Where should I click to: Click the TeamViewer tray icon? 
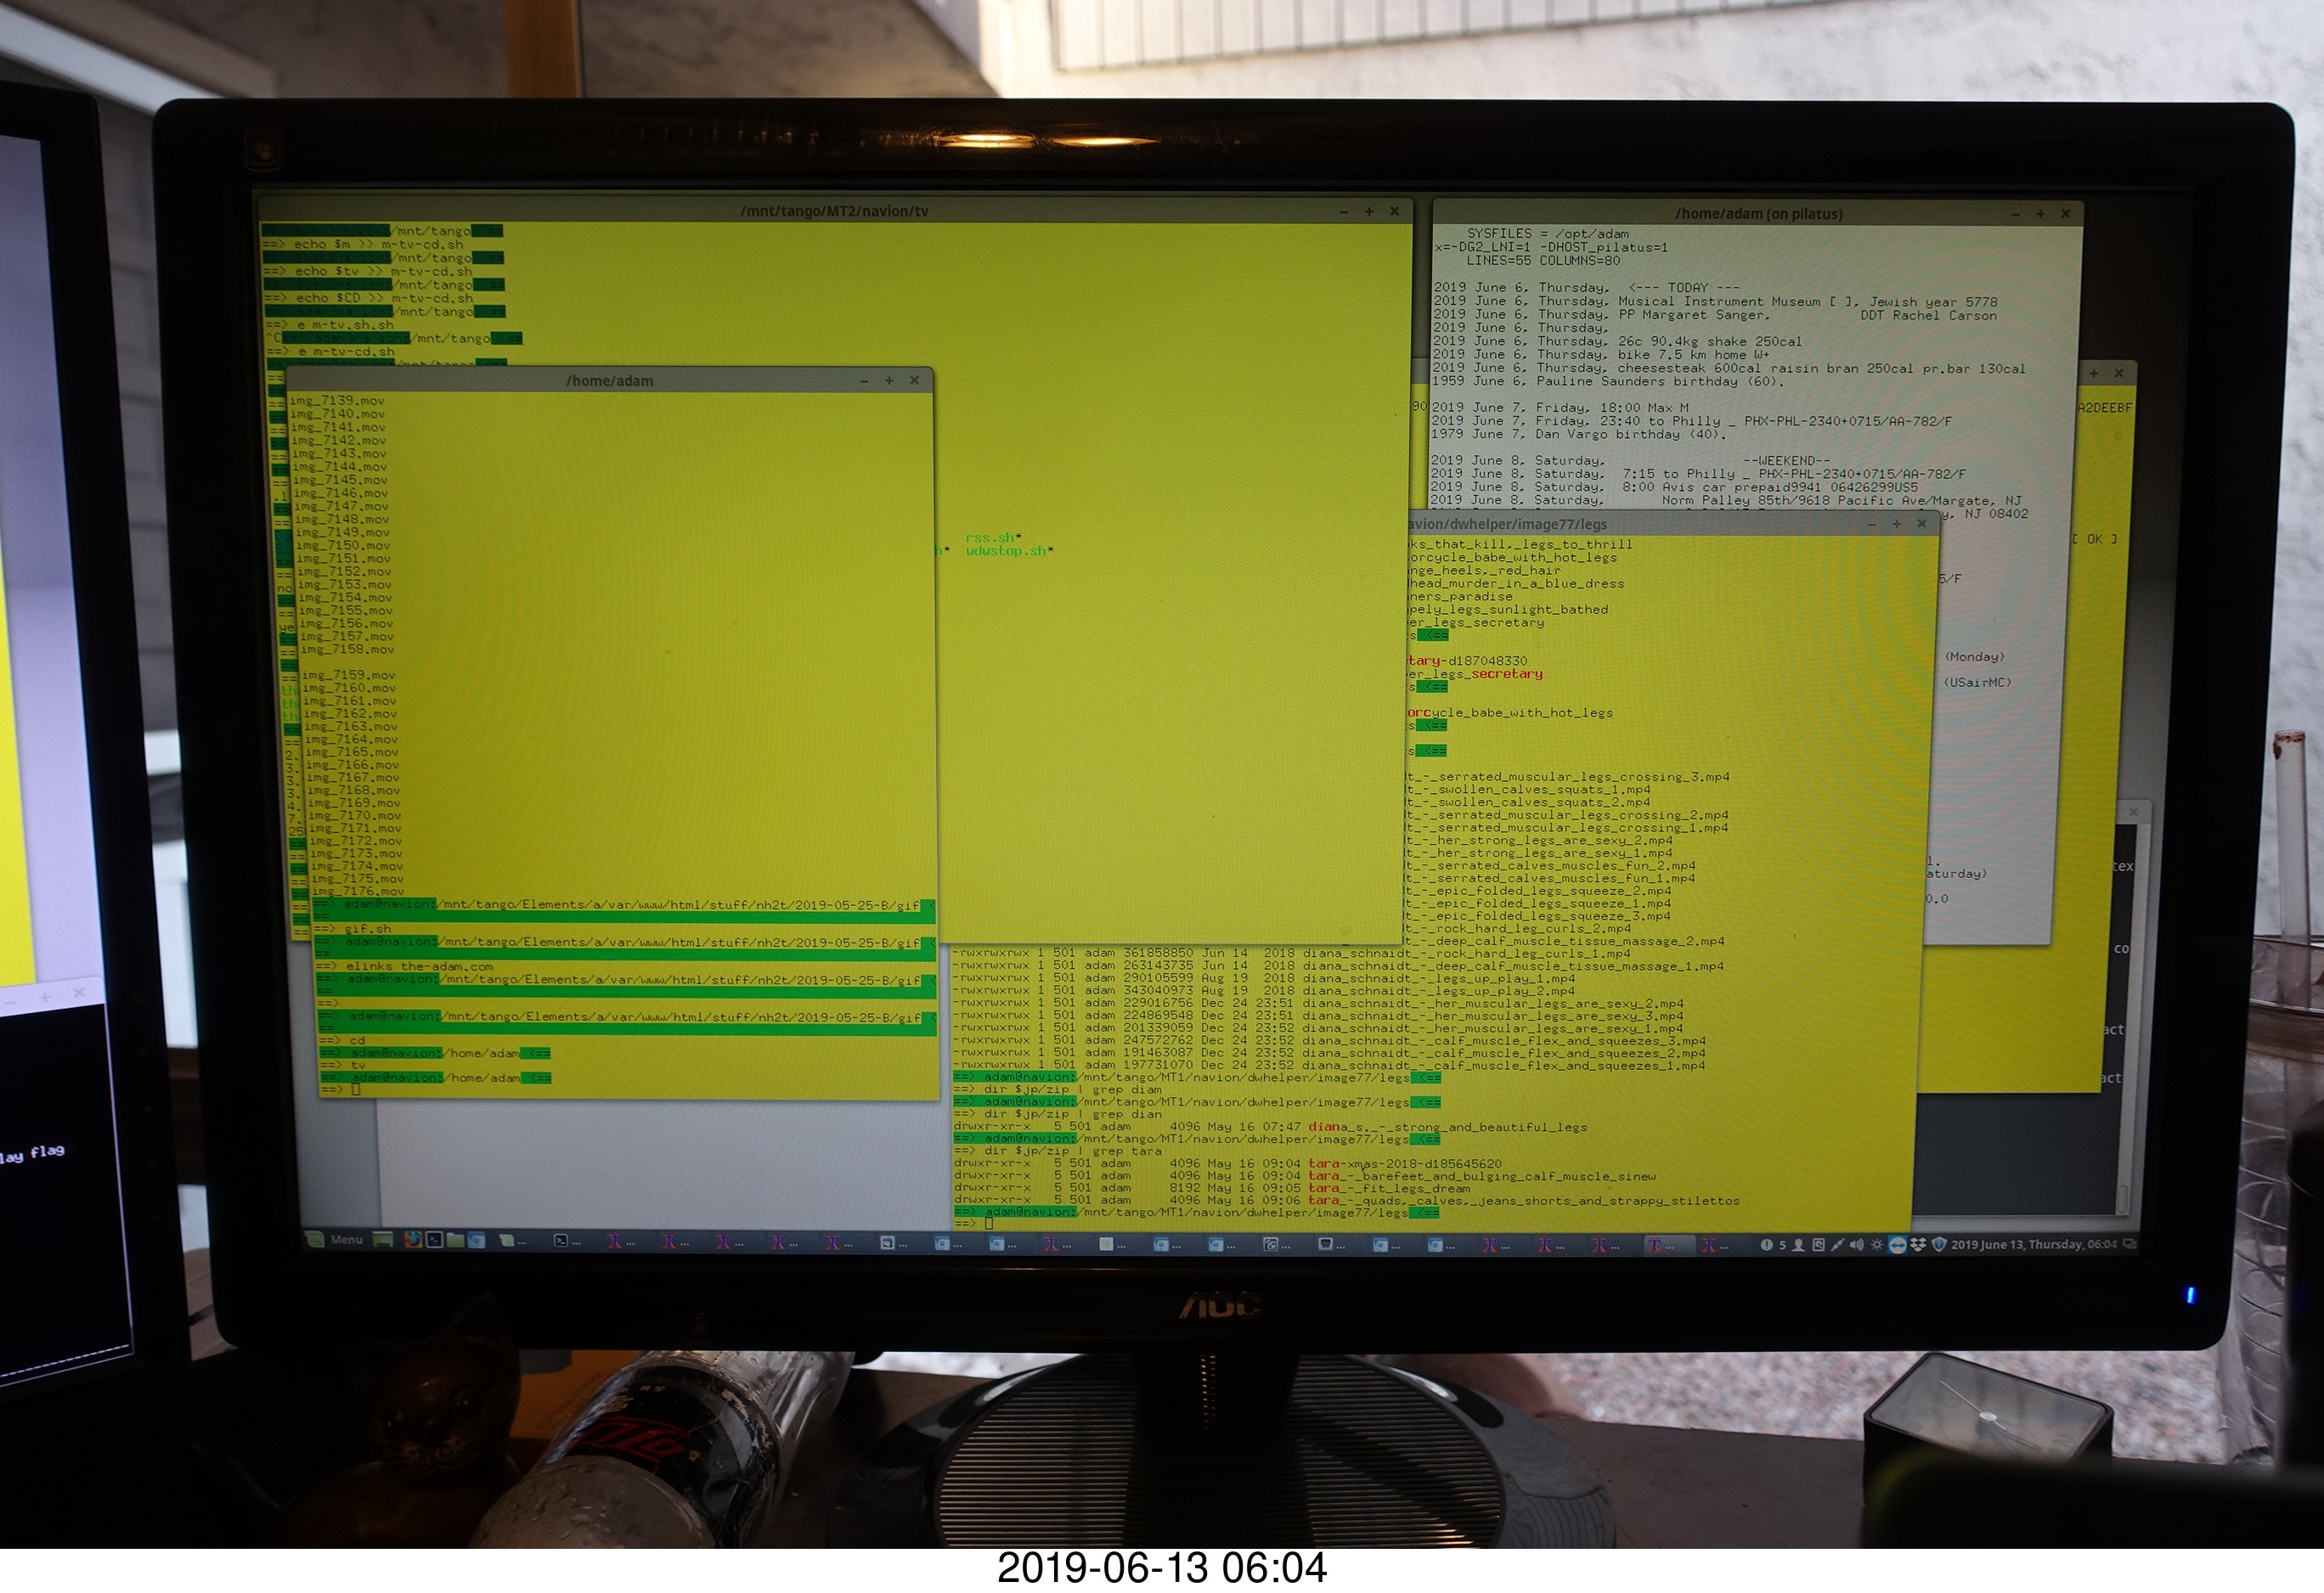(1898, 1245)
